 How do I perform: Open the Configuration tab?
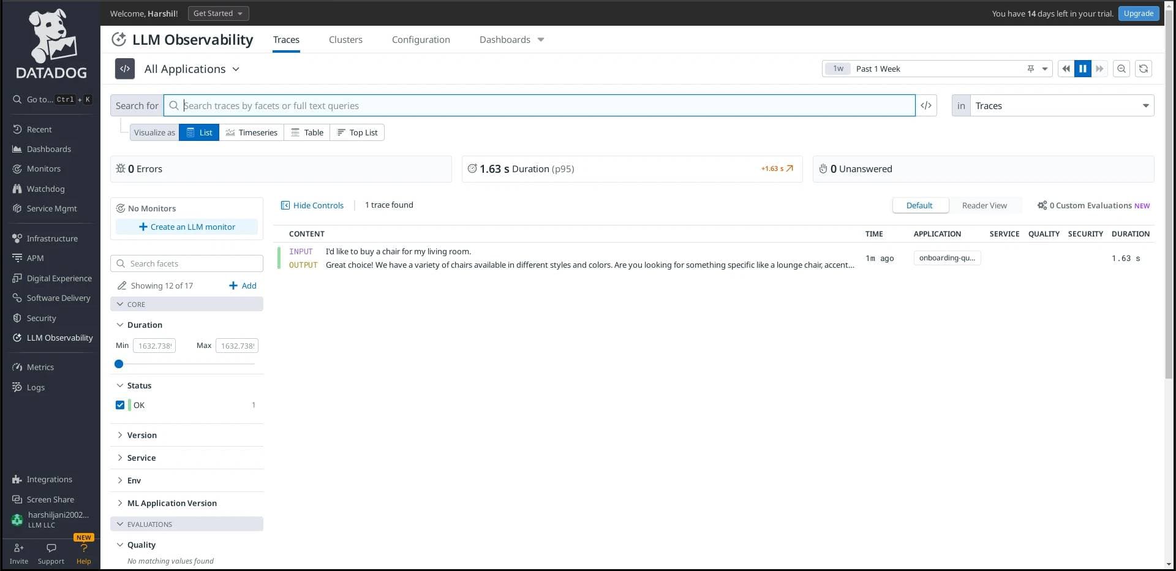pos(421,39)
